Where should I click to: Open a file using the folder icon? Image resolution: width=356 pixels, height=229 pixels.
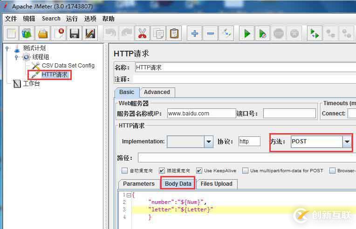[x=43, y=34]
